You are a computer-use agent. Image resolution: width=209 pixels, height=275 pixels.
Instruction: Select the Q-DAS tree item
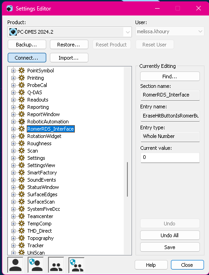[x=34, y=92]
